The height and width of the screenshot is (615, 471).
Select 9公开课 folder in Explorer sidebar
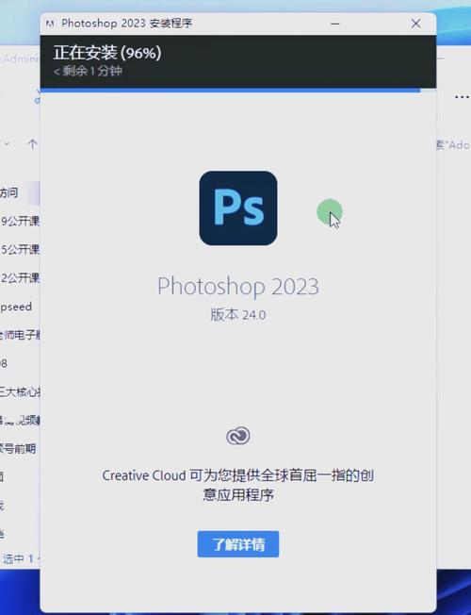pos(20,222)
